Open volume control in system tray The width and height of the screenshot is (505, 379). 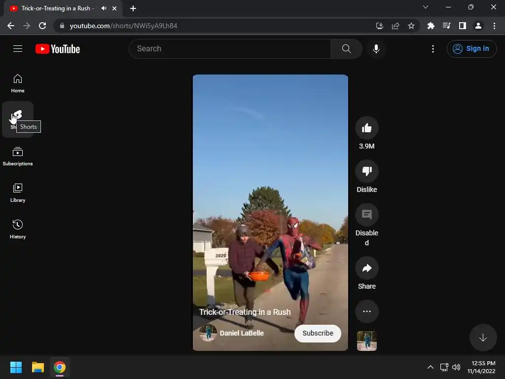pyautogui.click(x=456, y=367)
